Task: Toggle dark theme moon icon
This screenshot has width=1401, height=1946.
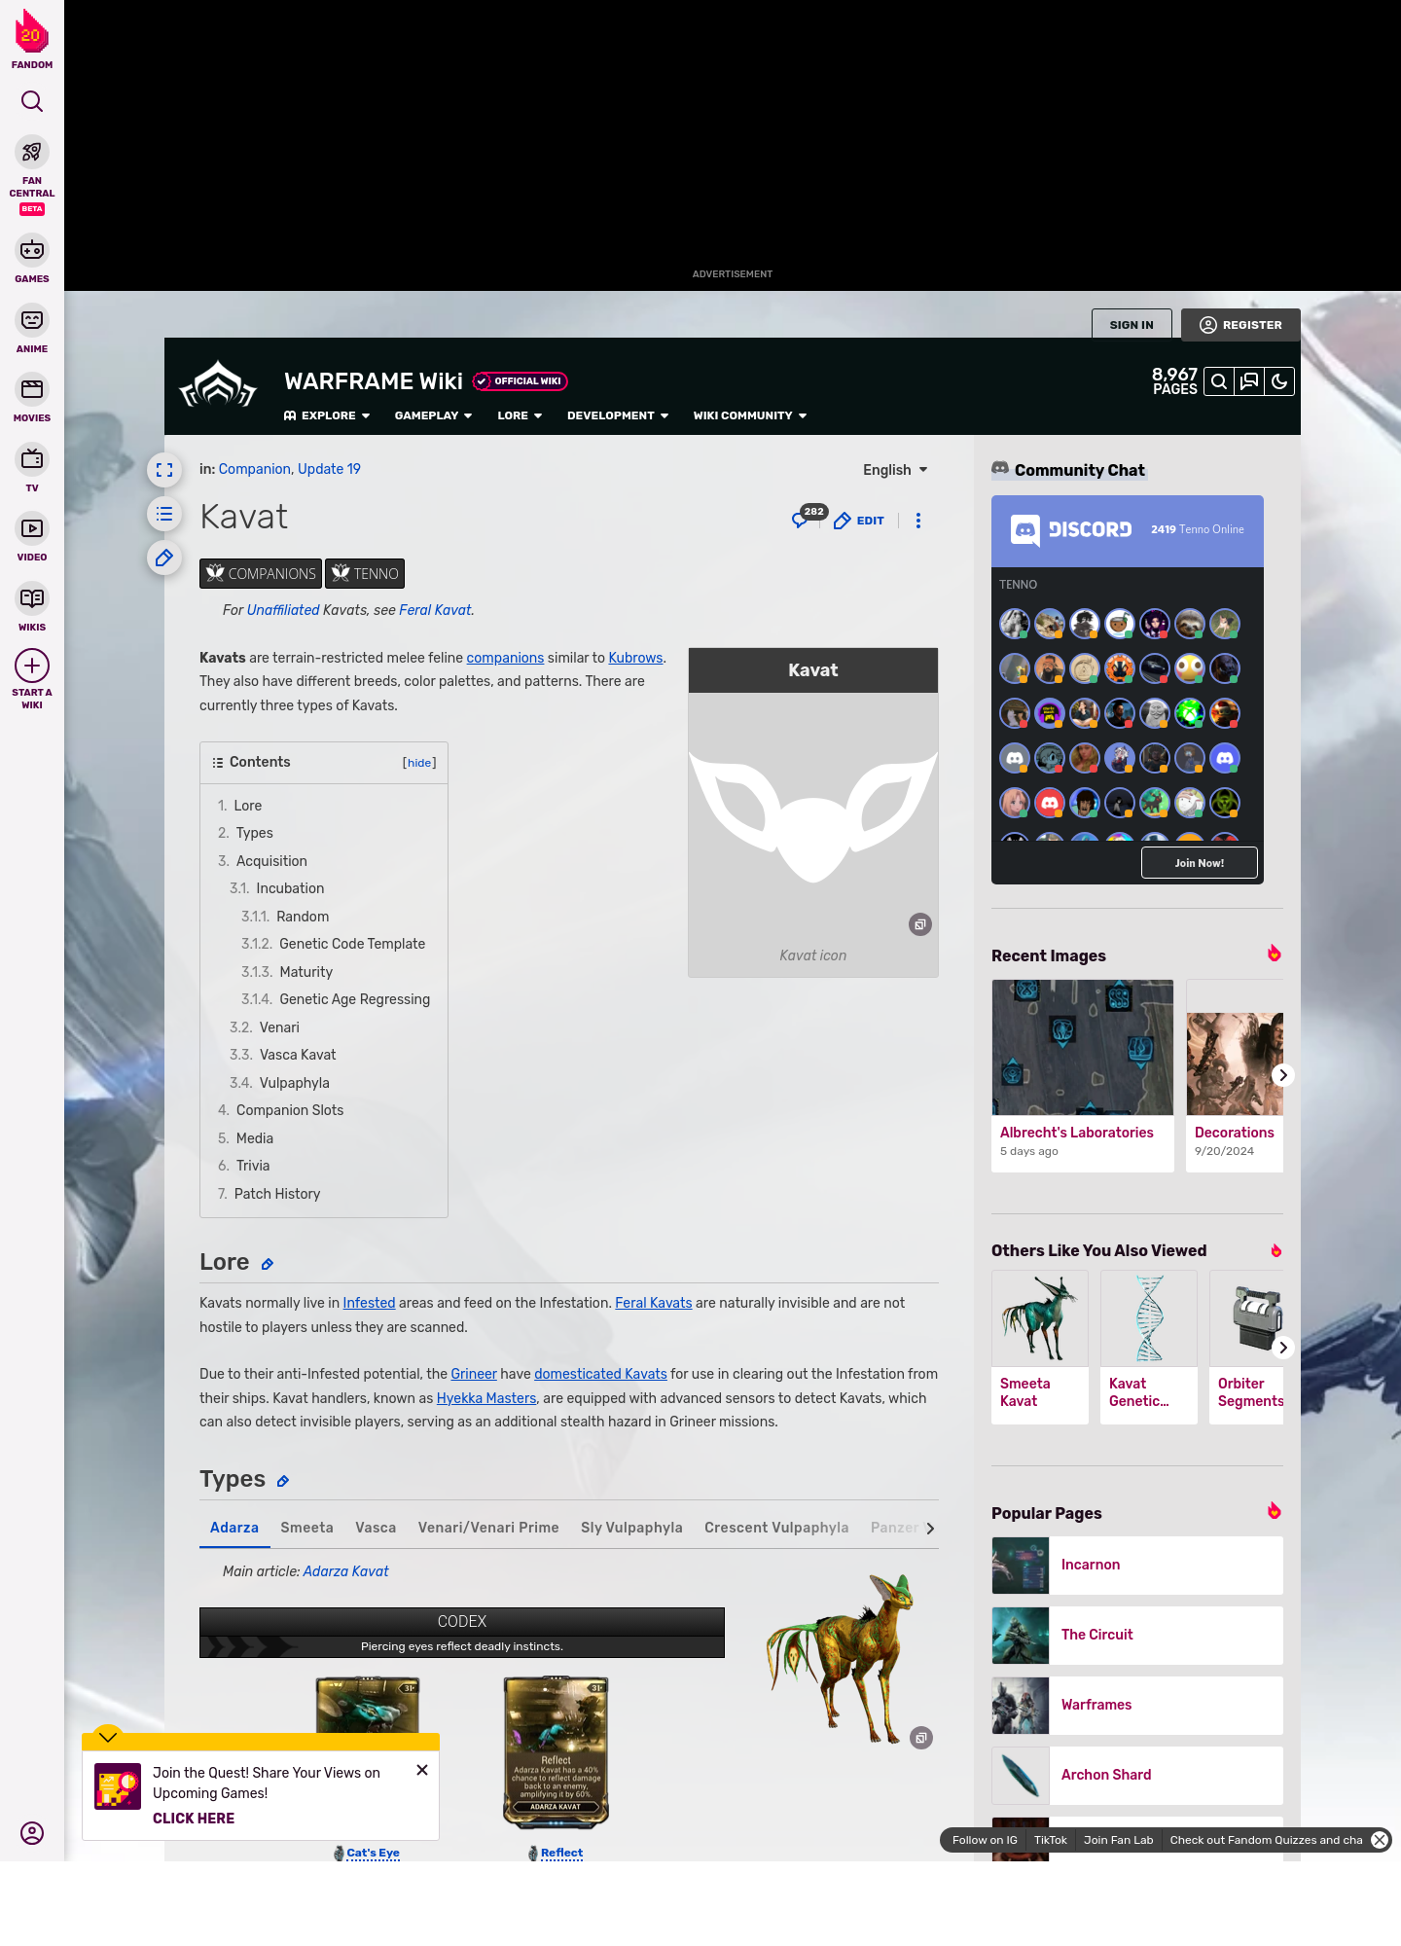Action: (x=1279, y=381)
